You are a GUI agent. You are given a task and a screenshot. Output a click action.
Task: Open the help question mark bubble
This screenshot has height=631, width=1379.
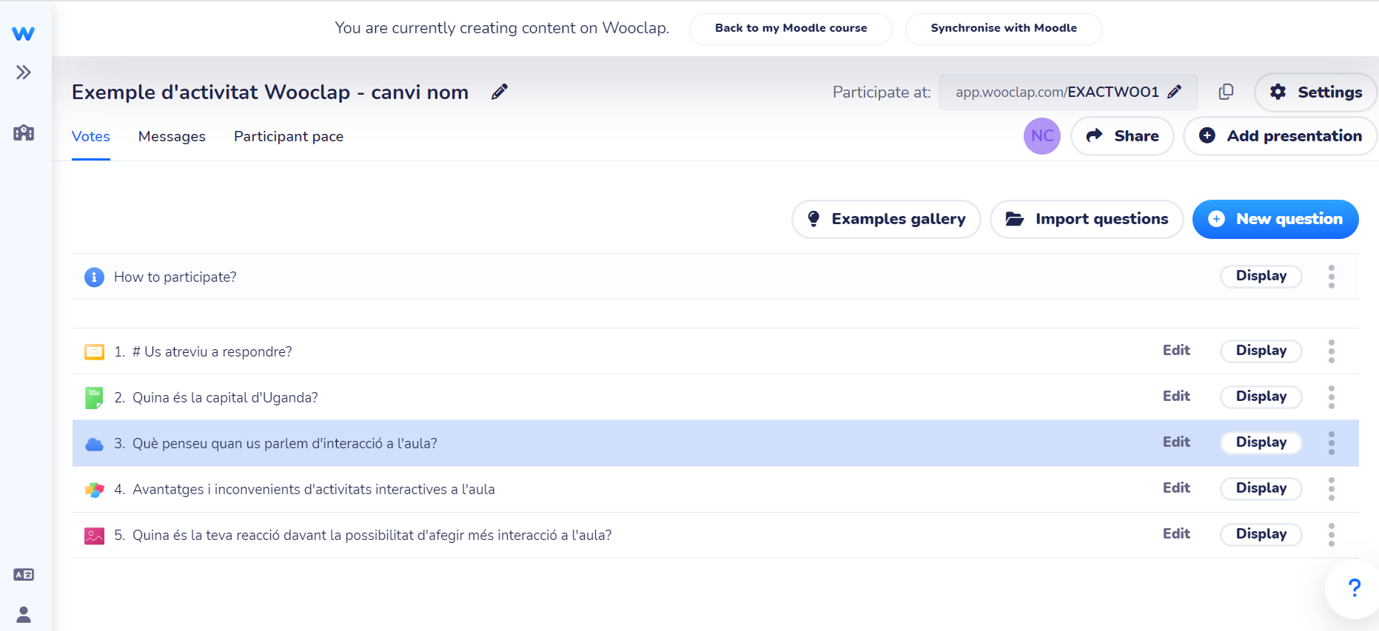[1354, 588]
